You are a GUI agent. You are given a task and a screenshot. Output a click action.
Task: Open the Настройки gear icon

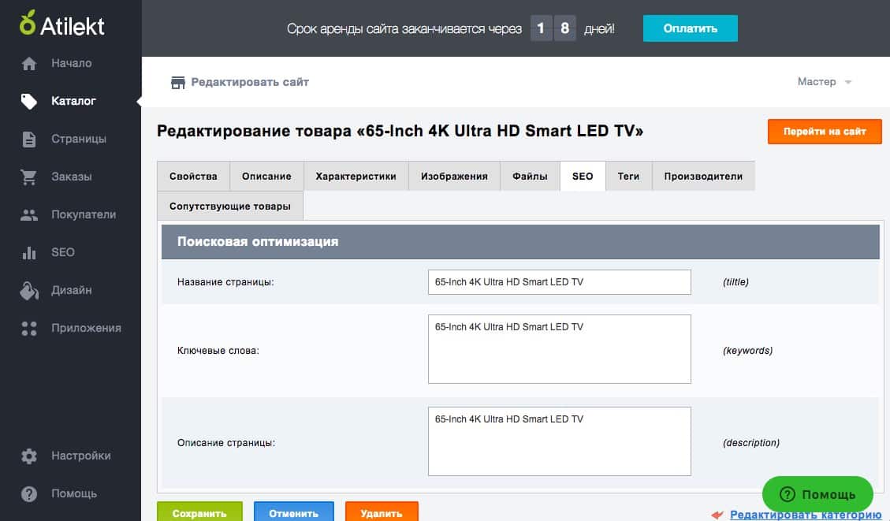(29, 456)
